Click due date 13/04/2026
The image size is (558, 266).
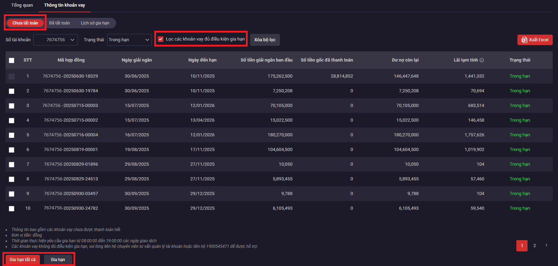(203, 120)
